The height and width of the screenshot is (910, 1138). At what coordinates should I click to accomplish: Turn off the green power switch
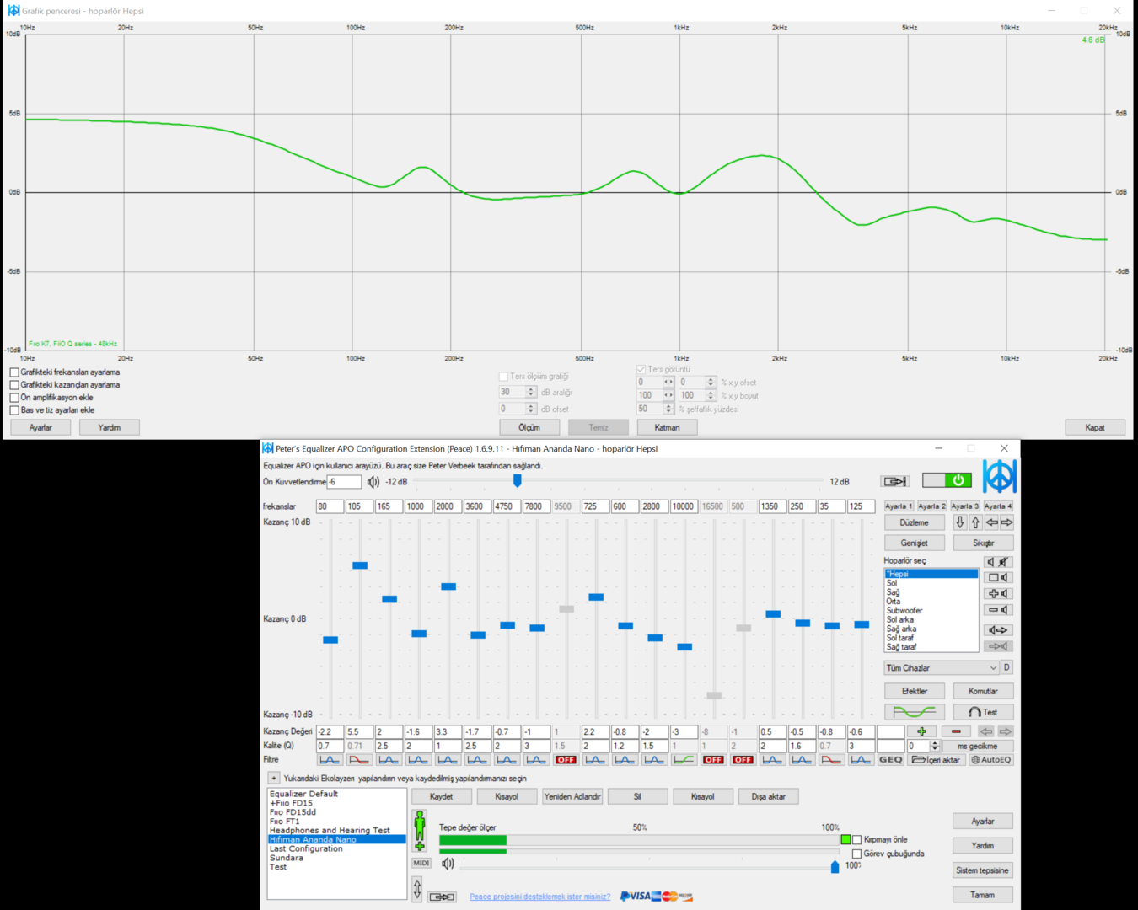[947, 480]
